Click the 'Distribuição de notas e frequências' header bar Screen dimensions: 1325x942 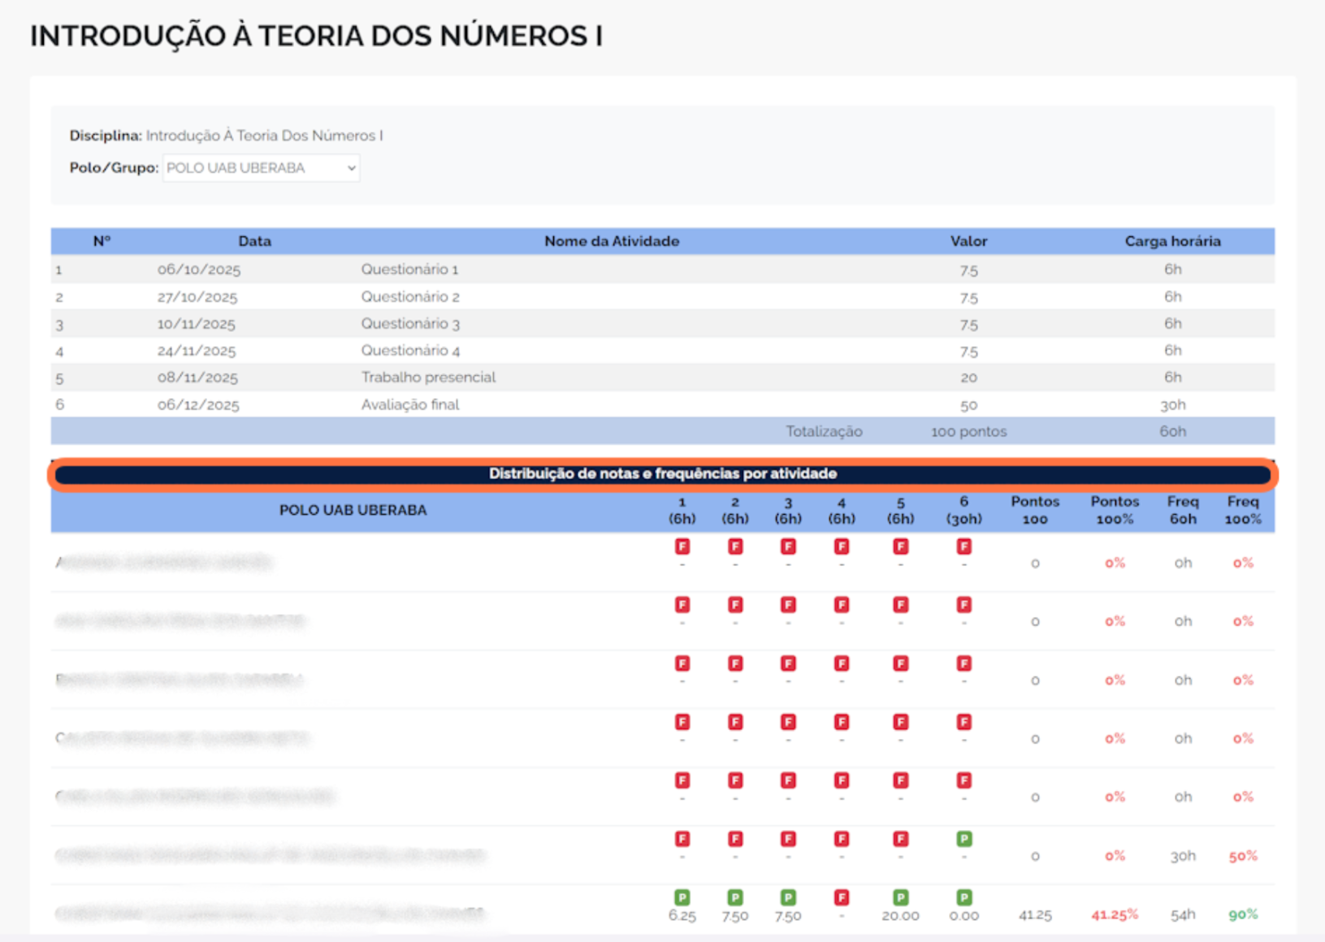(662, 474)
